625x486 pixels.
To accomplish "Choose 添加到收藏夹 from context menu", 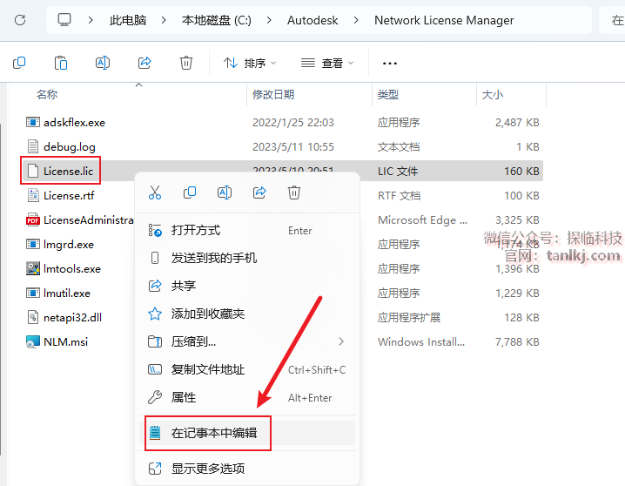I will coord(247,314).
